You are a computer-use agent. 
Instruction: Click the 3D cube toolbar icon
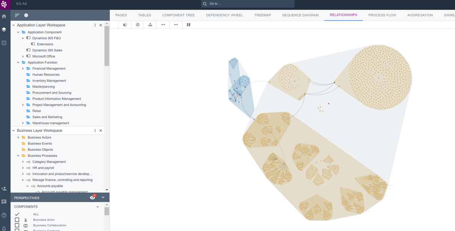125,25
